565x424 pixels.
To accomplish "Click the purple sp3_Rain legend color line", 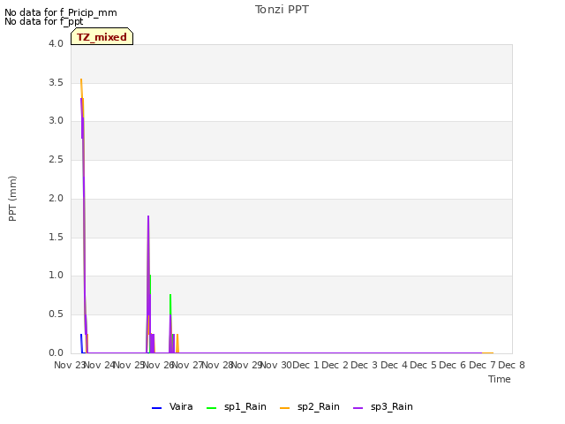I will 358,408.
